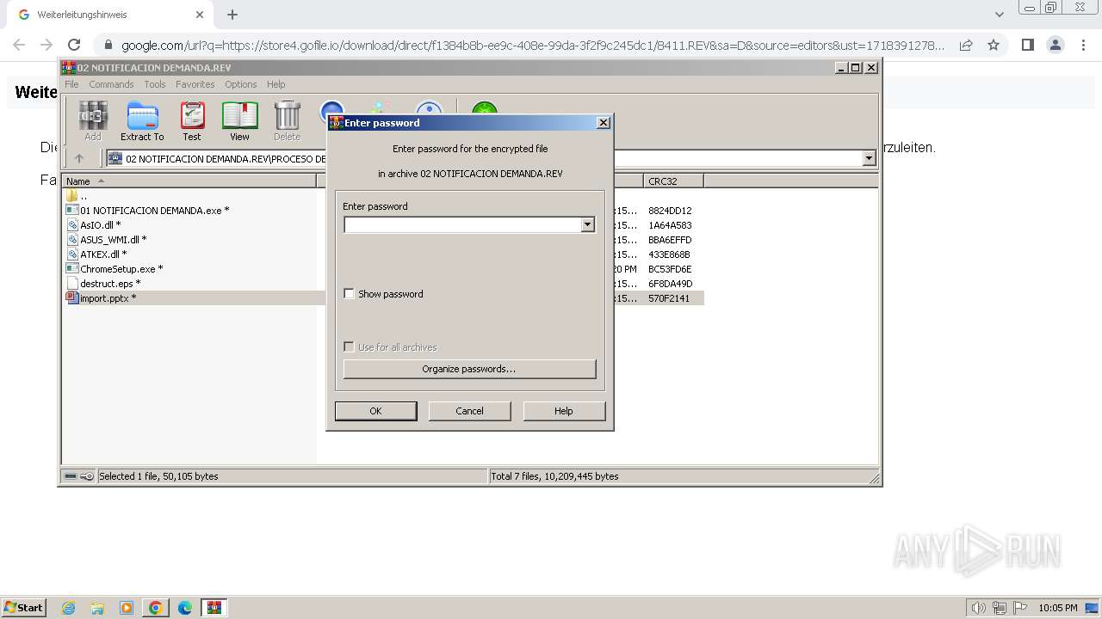The width and height of the screenshot is (1102, 619).
Task: Open the Chrome tab search chevron
Action: pos(999,15)
